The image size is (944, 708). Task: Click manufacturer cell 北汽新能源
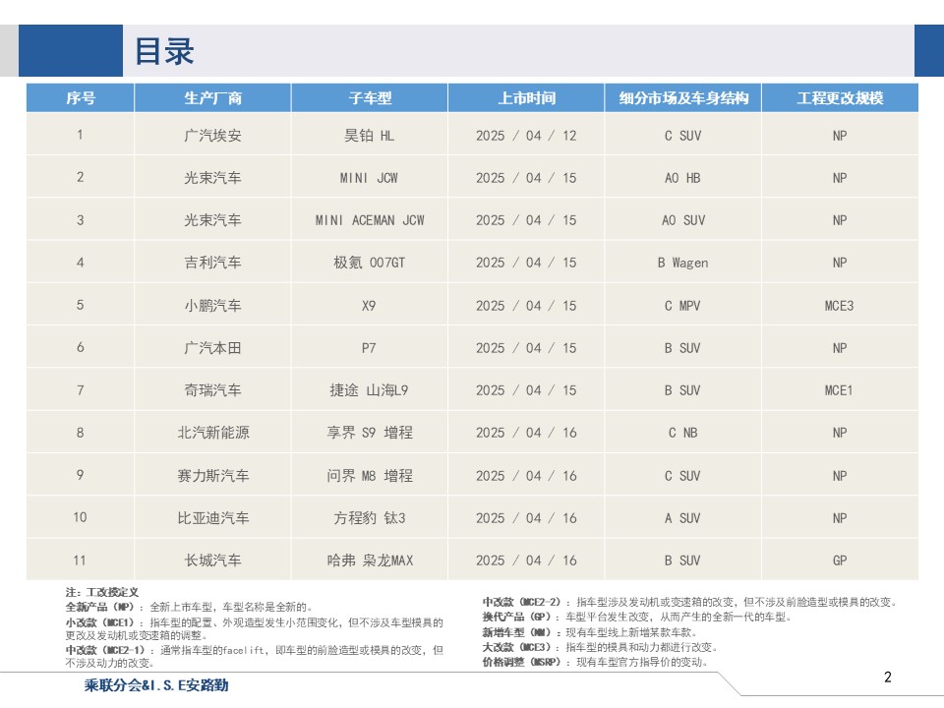[x=213, y=433]
